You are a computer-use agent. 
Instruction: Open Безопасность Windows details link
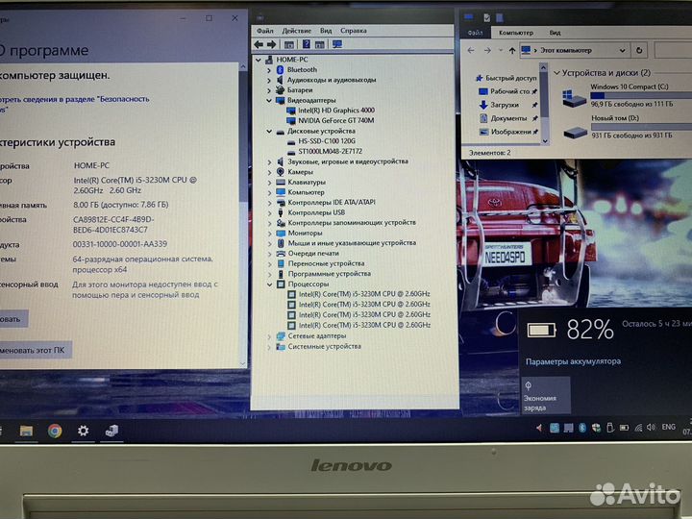click(74, 104)
